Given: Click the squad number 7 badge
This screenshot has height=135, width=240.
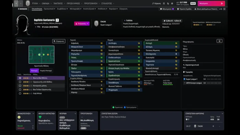Looking at the screenshot, I should click(57, 20).
